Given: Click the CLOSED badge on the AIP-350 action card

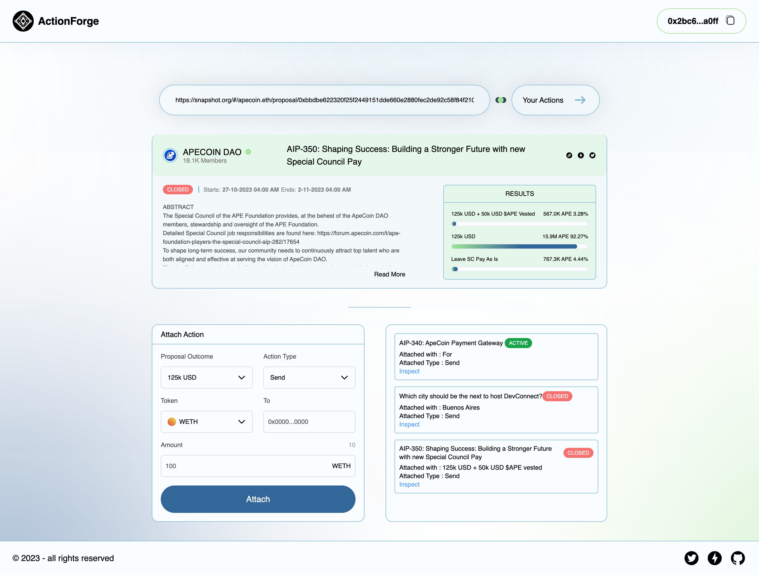Looking at the screenshot, I should [578, 453].
